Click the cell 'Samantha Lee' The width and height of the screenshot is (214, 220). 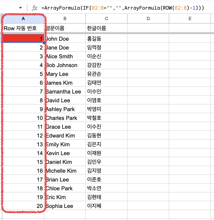tap(65, 92)
